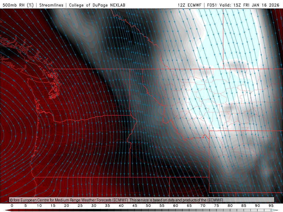Image resolution: width=283 pixels, height=212 pixels.
Task: Click the 20 value on colorbar scale
Action: pos(67,206)
